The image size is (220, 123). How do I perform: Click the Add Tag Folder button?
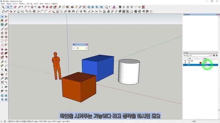coord(187,55)
